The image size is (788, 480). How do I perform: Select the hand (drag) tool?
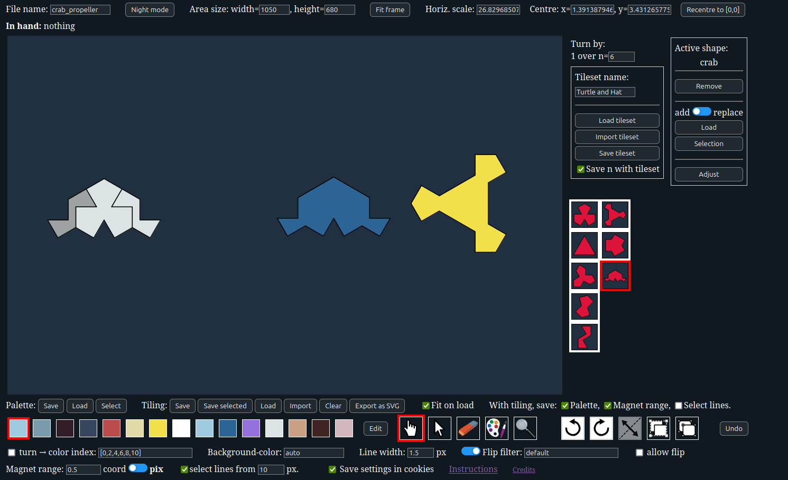[x=411, y=428]
